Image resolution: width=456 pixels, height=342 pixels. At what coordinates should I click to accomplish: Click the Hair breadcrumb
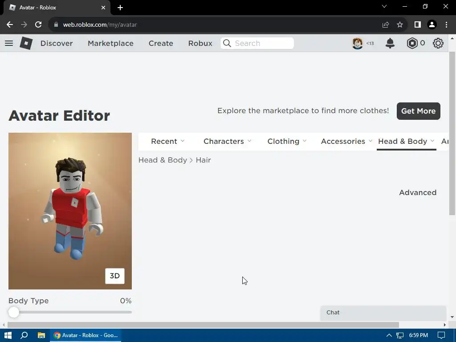(x=203, y=160)
